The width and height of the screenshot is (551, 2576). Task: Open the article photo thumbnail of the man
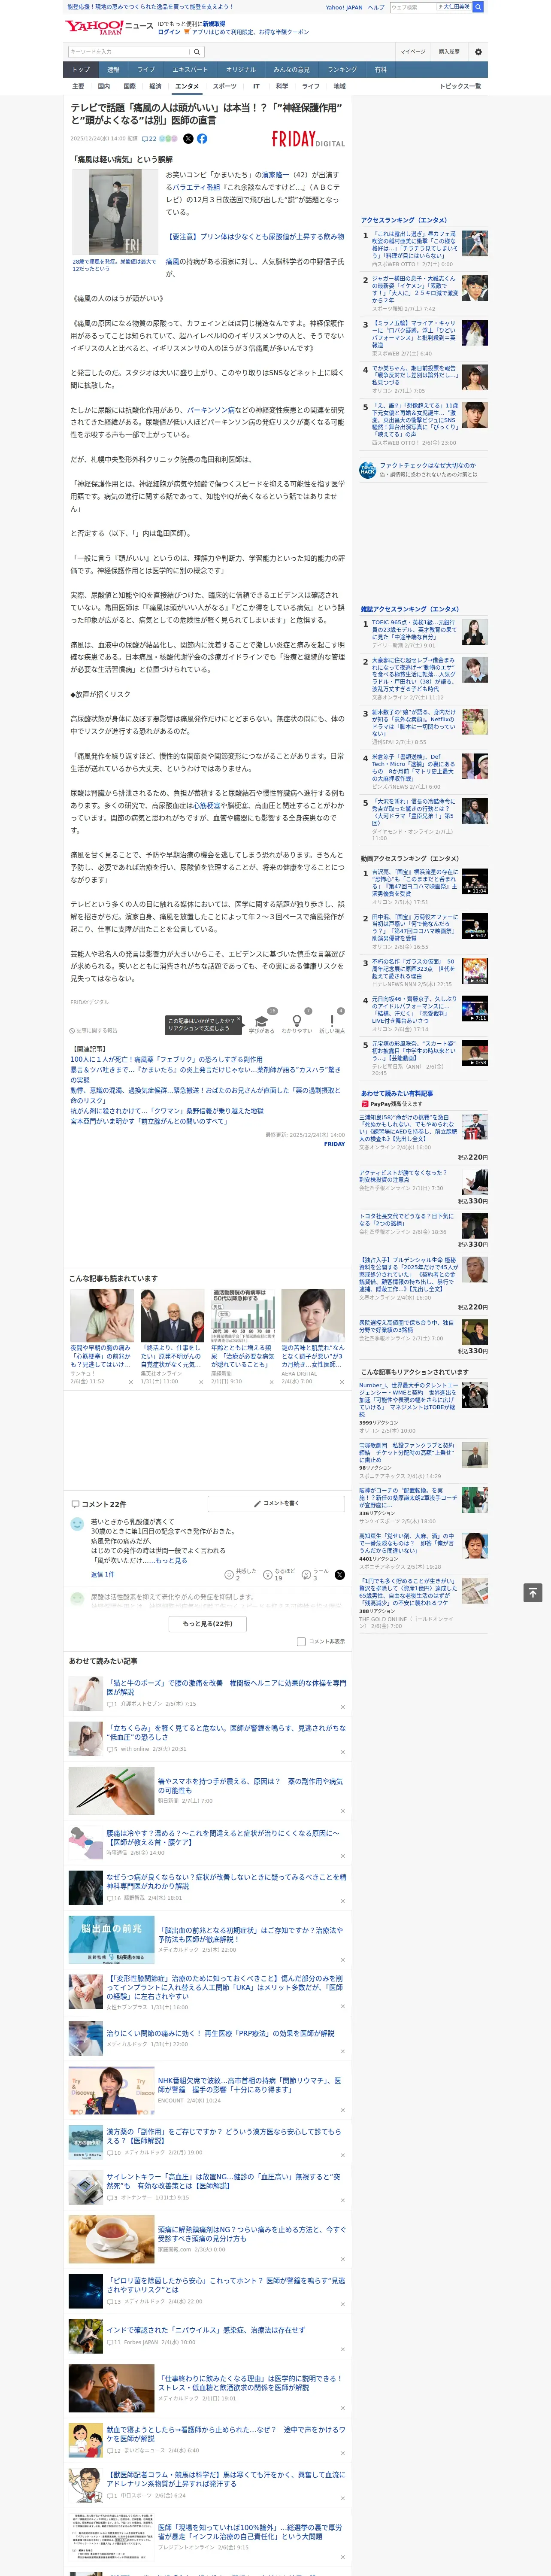tap(114, 212)
